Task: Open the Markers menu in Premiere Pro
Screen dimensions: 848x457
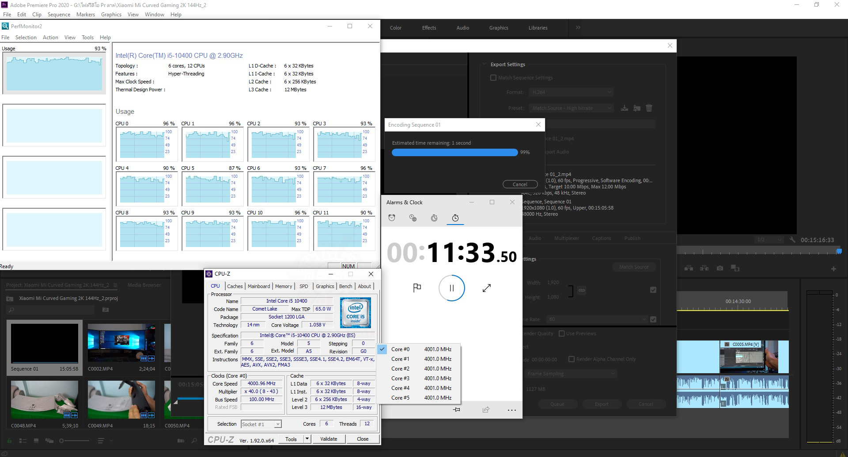Action: tap(86, 15)
